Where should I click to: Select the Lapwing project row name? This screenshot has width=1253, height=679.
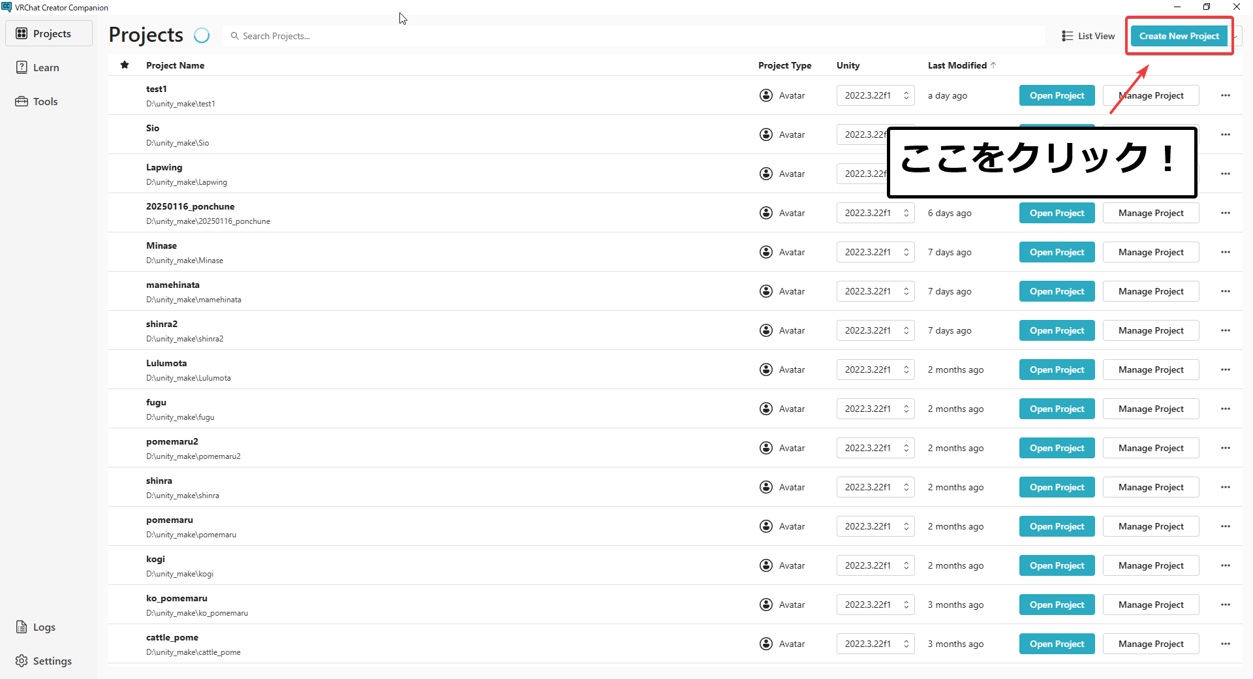tap(164, 167)
